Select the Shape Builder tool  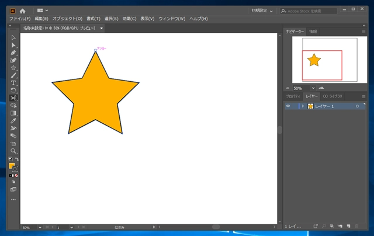pos(13,106)
